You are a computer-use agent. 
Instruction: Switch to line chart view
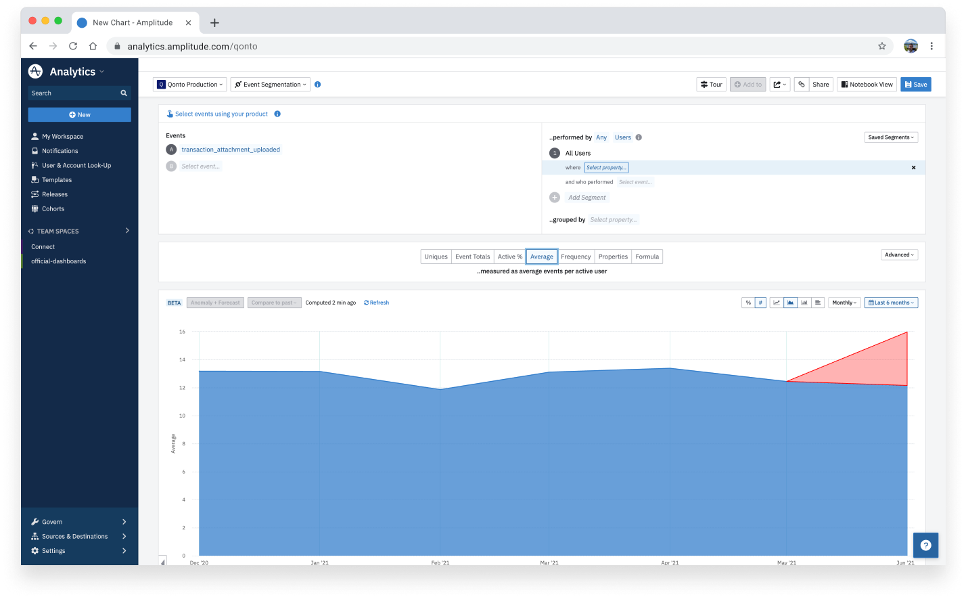coord(777,303)
